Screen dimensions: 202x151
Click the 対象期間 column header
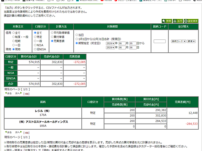pyautogui.click(x=112, y=27)
